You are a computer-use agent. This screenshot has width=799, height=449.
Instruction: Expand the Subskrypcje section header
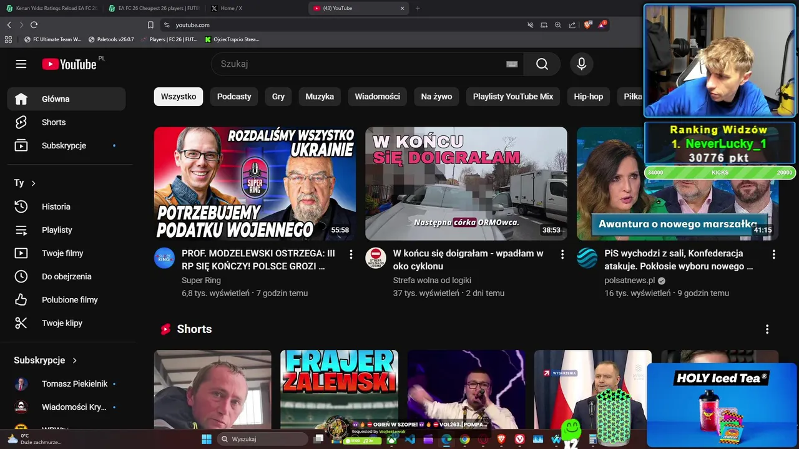coord(46,360)
